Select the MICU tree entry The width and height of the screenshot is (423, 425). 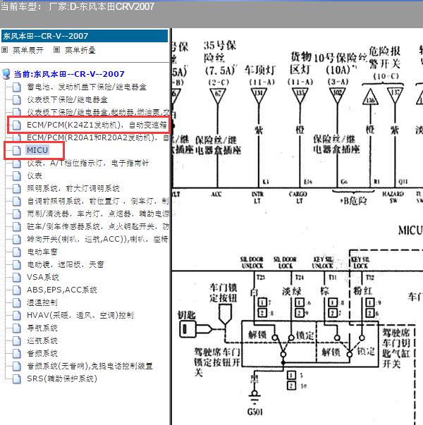click(37, 150)
